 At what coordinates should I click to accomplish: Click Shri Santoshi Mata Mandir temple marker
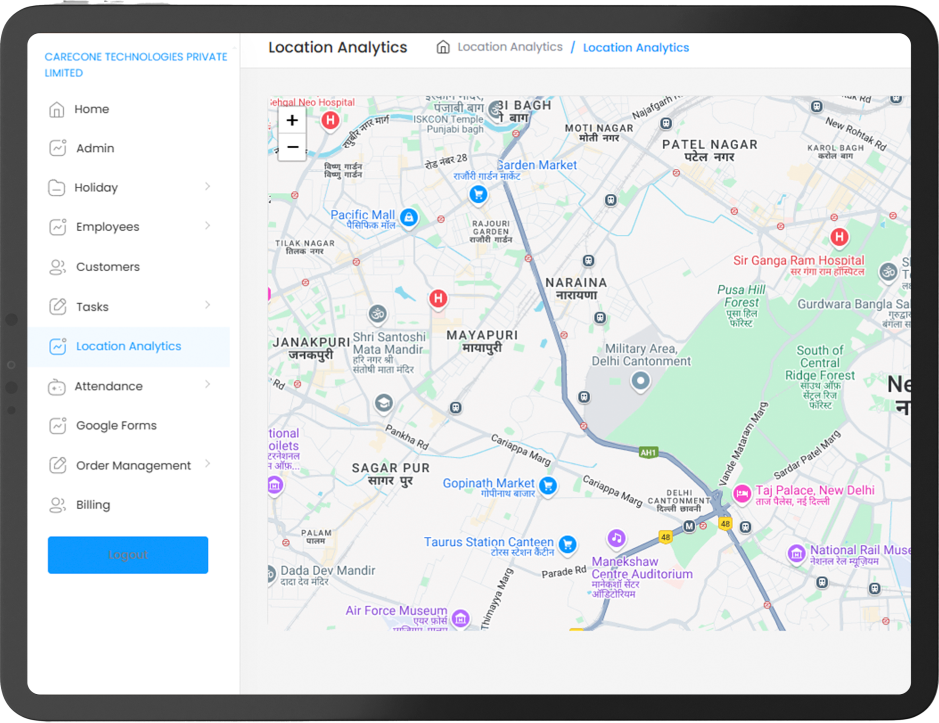[x=378, y=314]
